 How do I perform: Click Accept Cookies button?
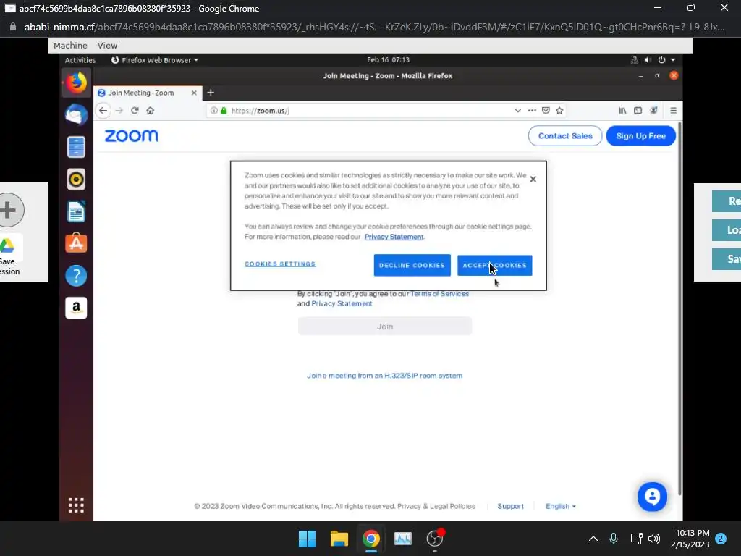pos(494,265)
